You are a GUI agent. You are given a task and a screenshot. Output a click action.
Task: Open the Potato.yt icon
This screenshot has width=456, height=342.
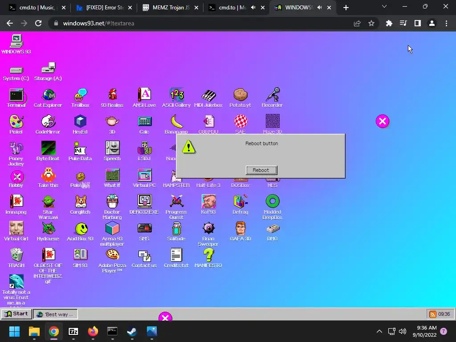click(x=240, y=95)
